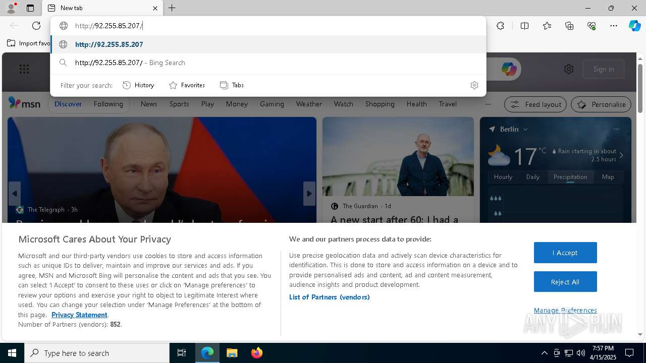Open the Health category

416,104
